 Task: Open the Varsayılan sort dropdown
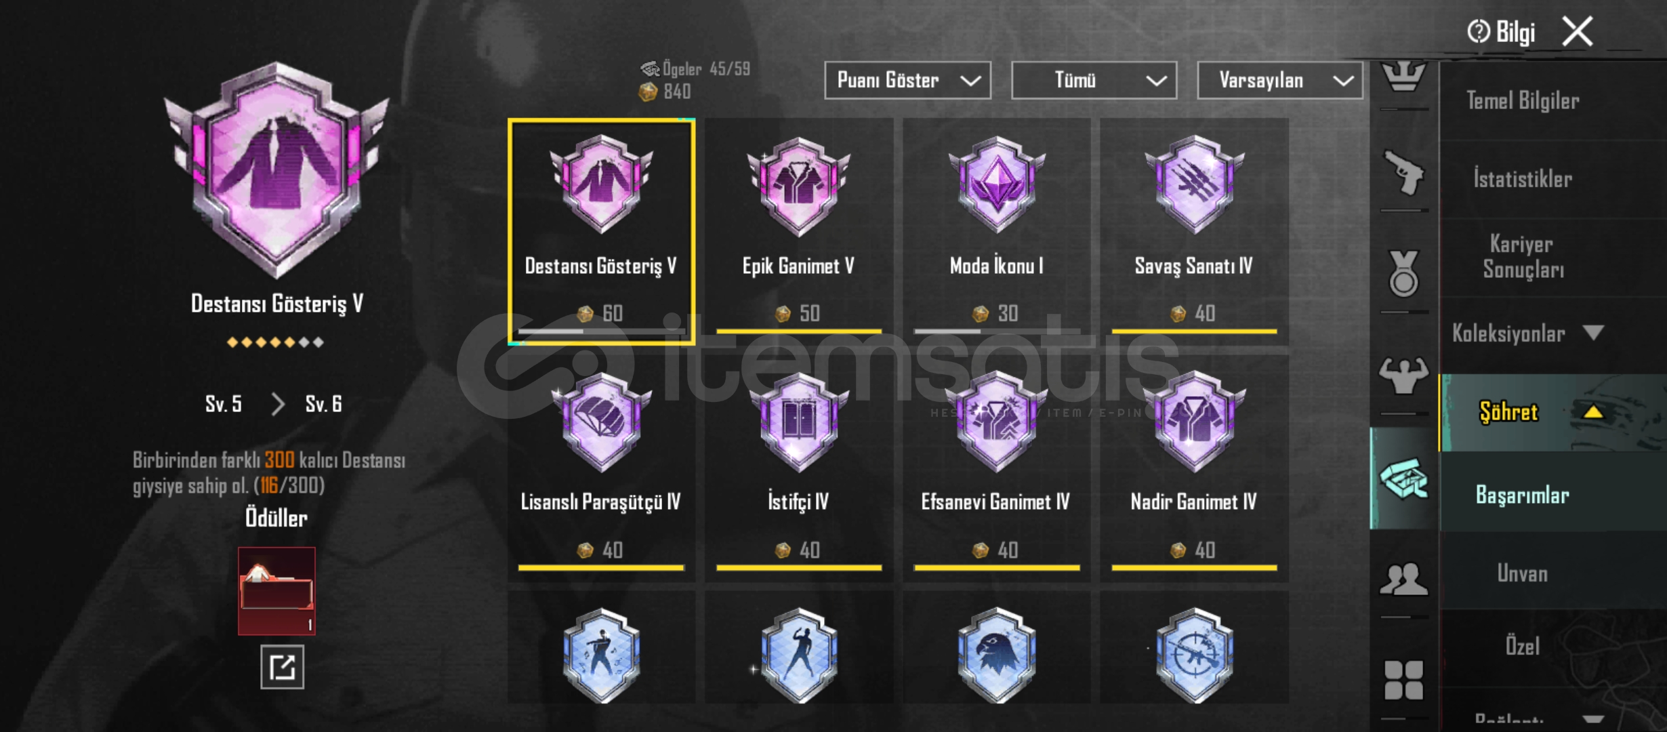point(1280,81)
